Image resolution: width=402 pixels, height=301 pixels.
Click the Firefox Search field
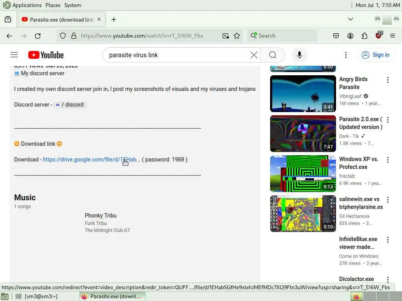(x=282, y=36)
